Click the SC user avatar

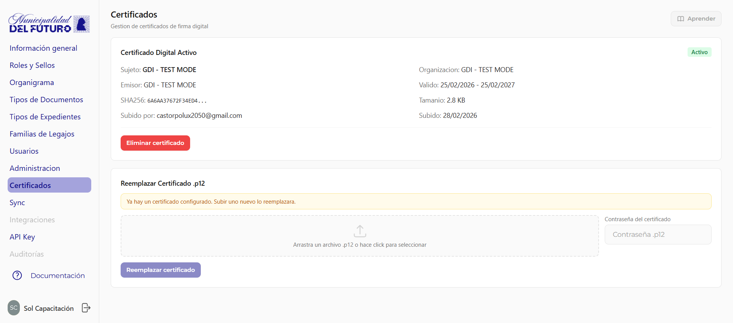(x=14, y=308)
